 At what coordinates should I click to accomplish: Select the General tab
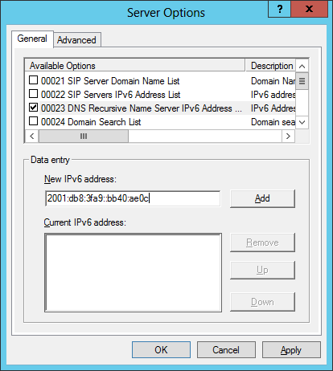click(x=32, y=39)
